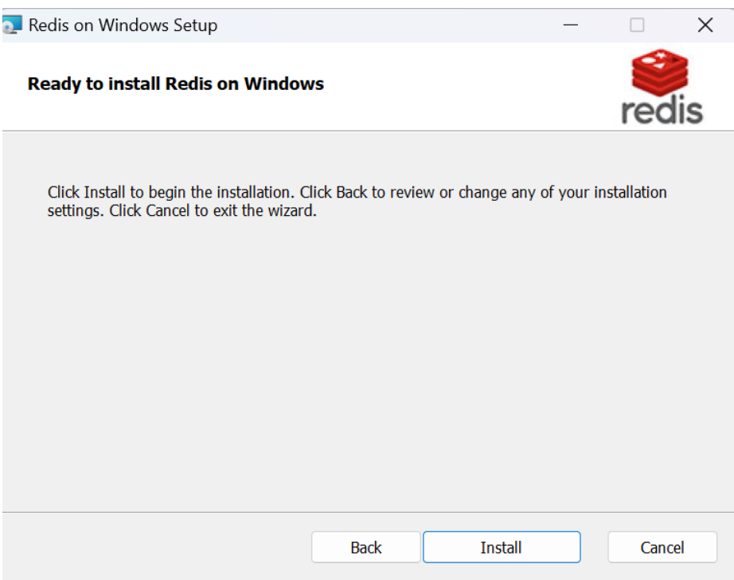The height and width of the screenshot is (580, 734).
Task: Click the installer icon in title bar
Action: pyautogui.click(x=12, y=25)
